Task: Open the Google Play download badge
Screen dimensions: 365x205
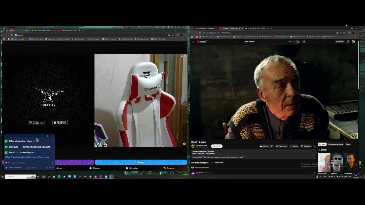Action: (36, 122)
